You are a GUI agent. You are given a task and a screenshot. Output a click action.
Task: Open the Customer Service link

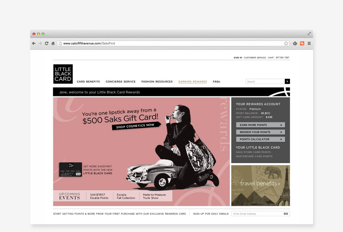click(255, 57)
